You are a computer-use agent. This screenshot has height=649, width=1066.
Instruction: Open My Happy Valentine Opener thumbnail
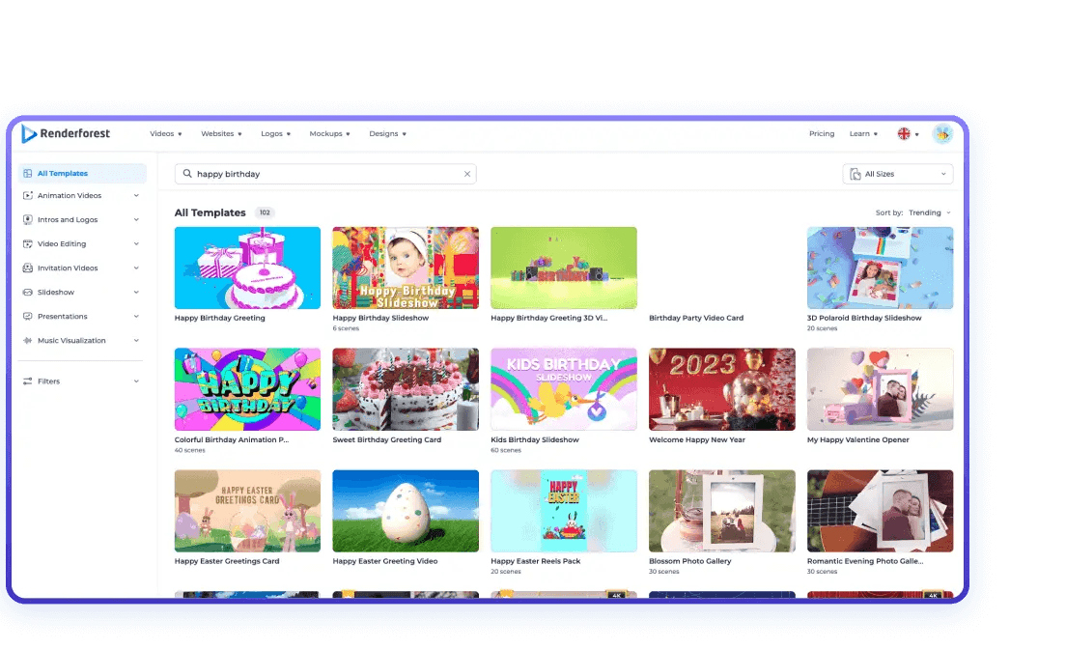pyautogui.click(x=880, y=389)
